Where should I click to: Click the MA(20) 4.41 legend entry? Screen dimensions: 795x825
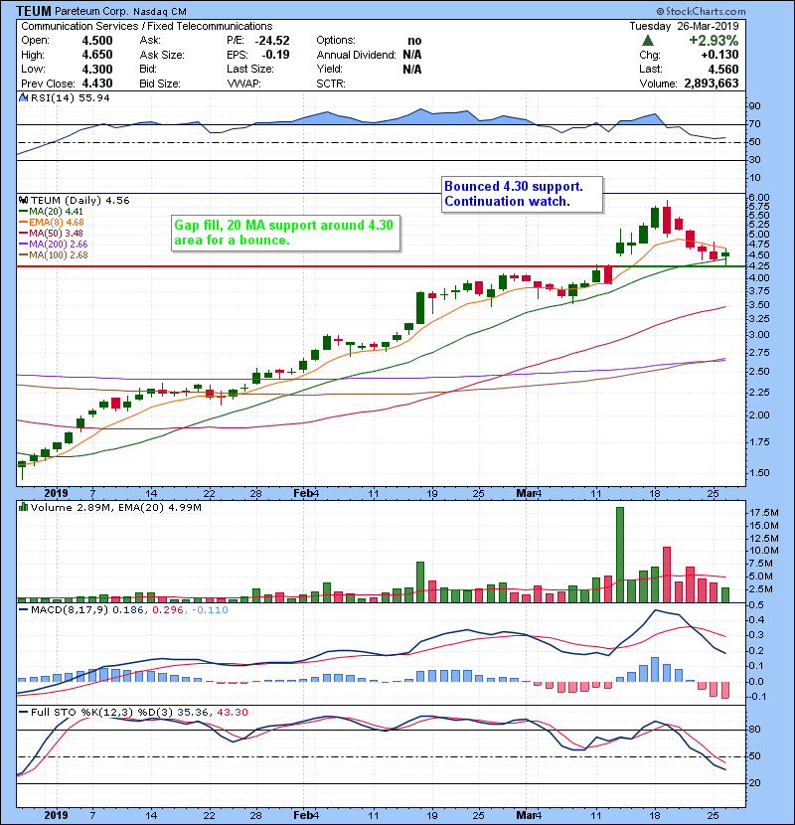(x=51, y=211)
